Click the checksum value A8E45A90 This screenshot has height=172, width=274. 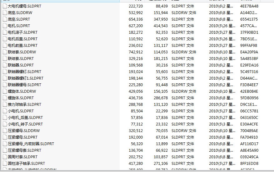(249, 150)
